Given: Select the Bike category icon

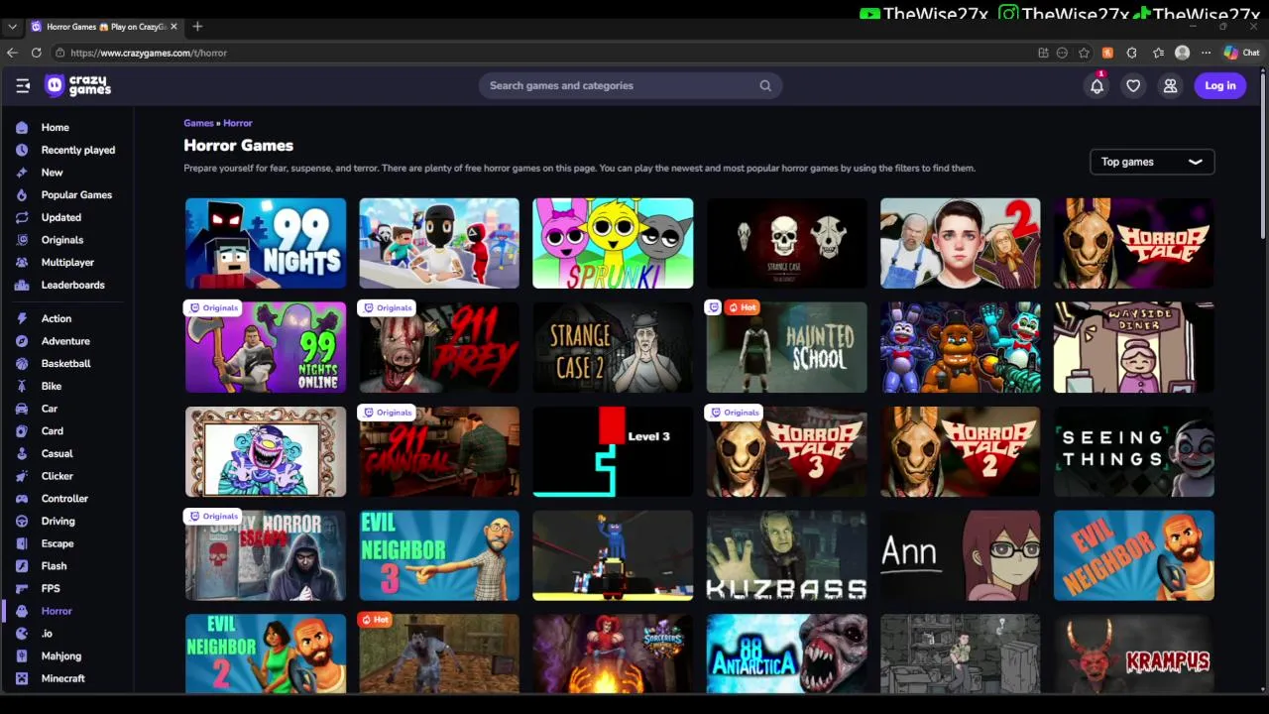Looking at the screenshot, I should click(x=22, y=386).
